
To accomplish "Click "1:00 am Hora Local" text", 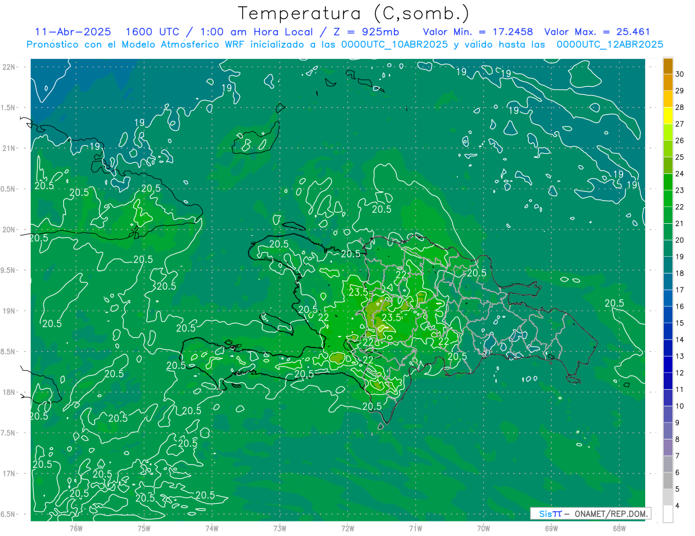I will (x=257, y=32).
